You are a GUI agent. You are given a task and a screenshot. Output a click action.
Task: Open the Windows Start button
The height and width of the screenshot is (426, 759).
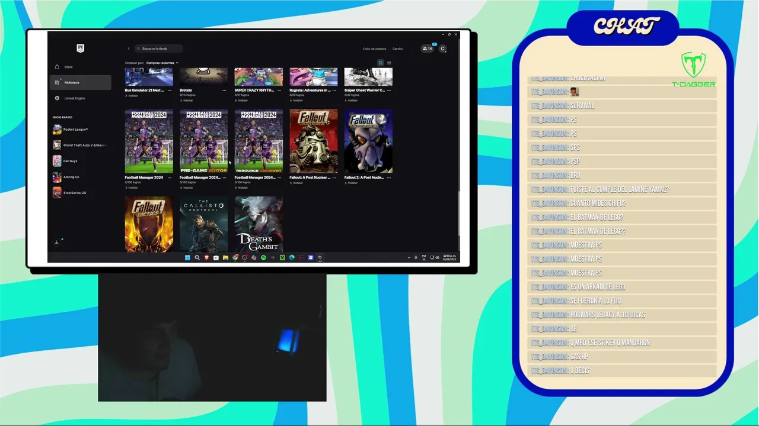pos(188,257)
